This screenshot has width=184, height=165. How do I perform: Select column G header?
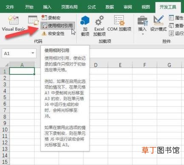(169, 65)
